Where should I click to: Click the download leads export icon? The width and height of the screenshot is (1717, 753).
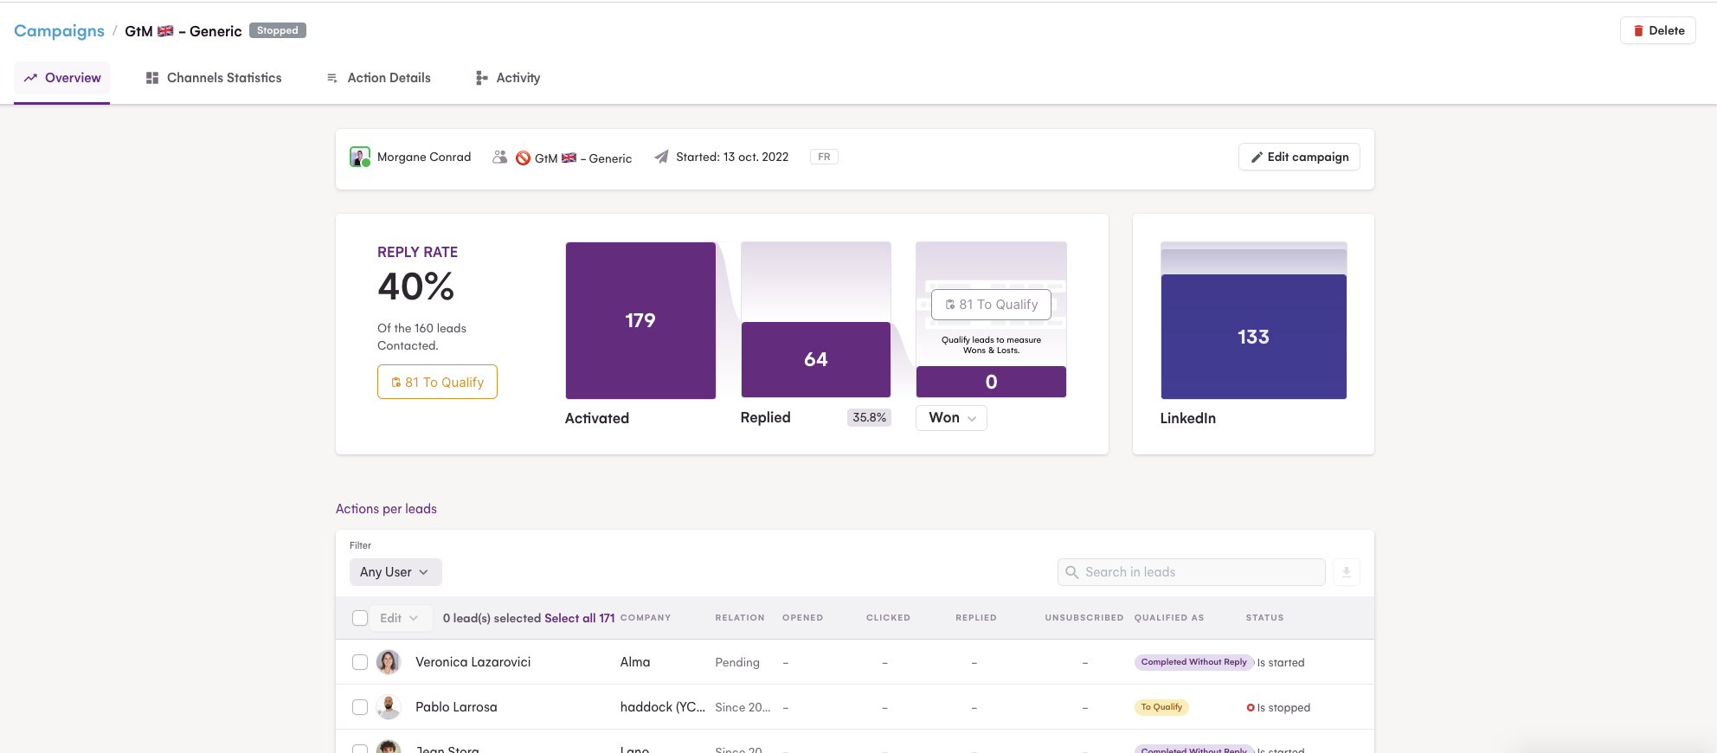coord(1346,572)
